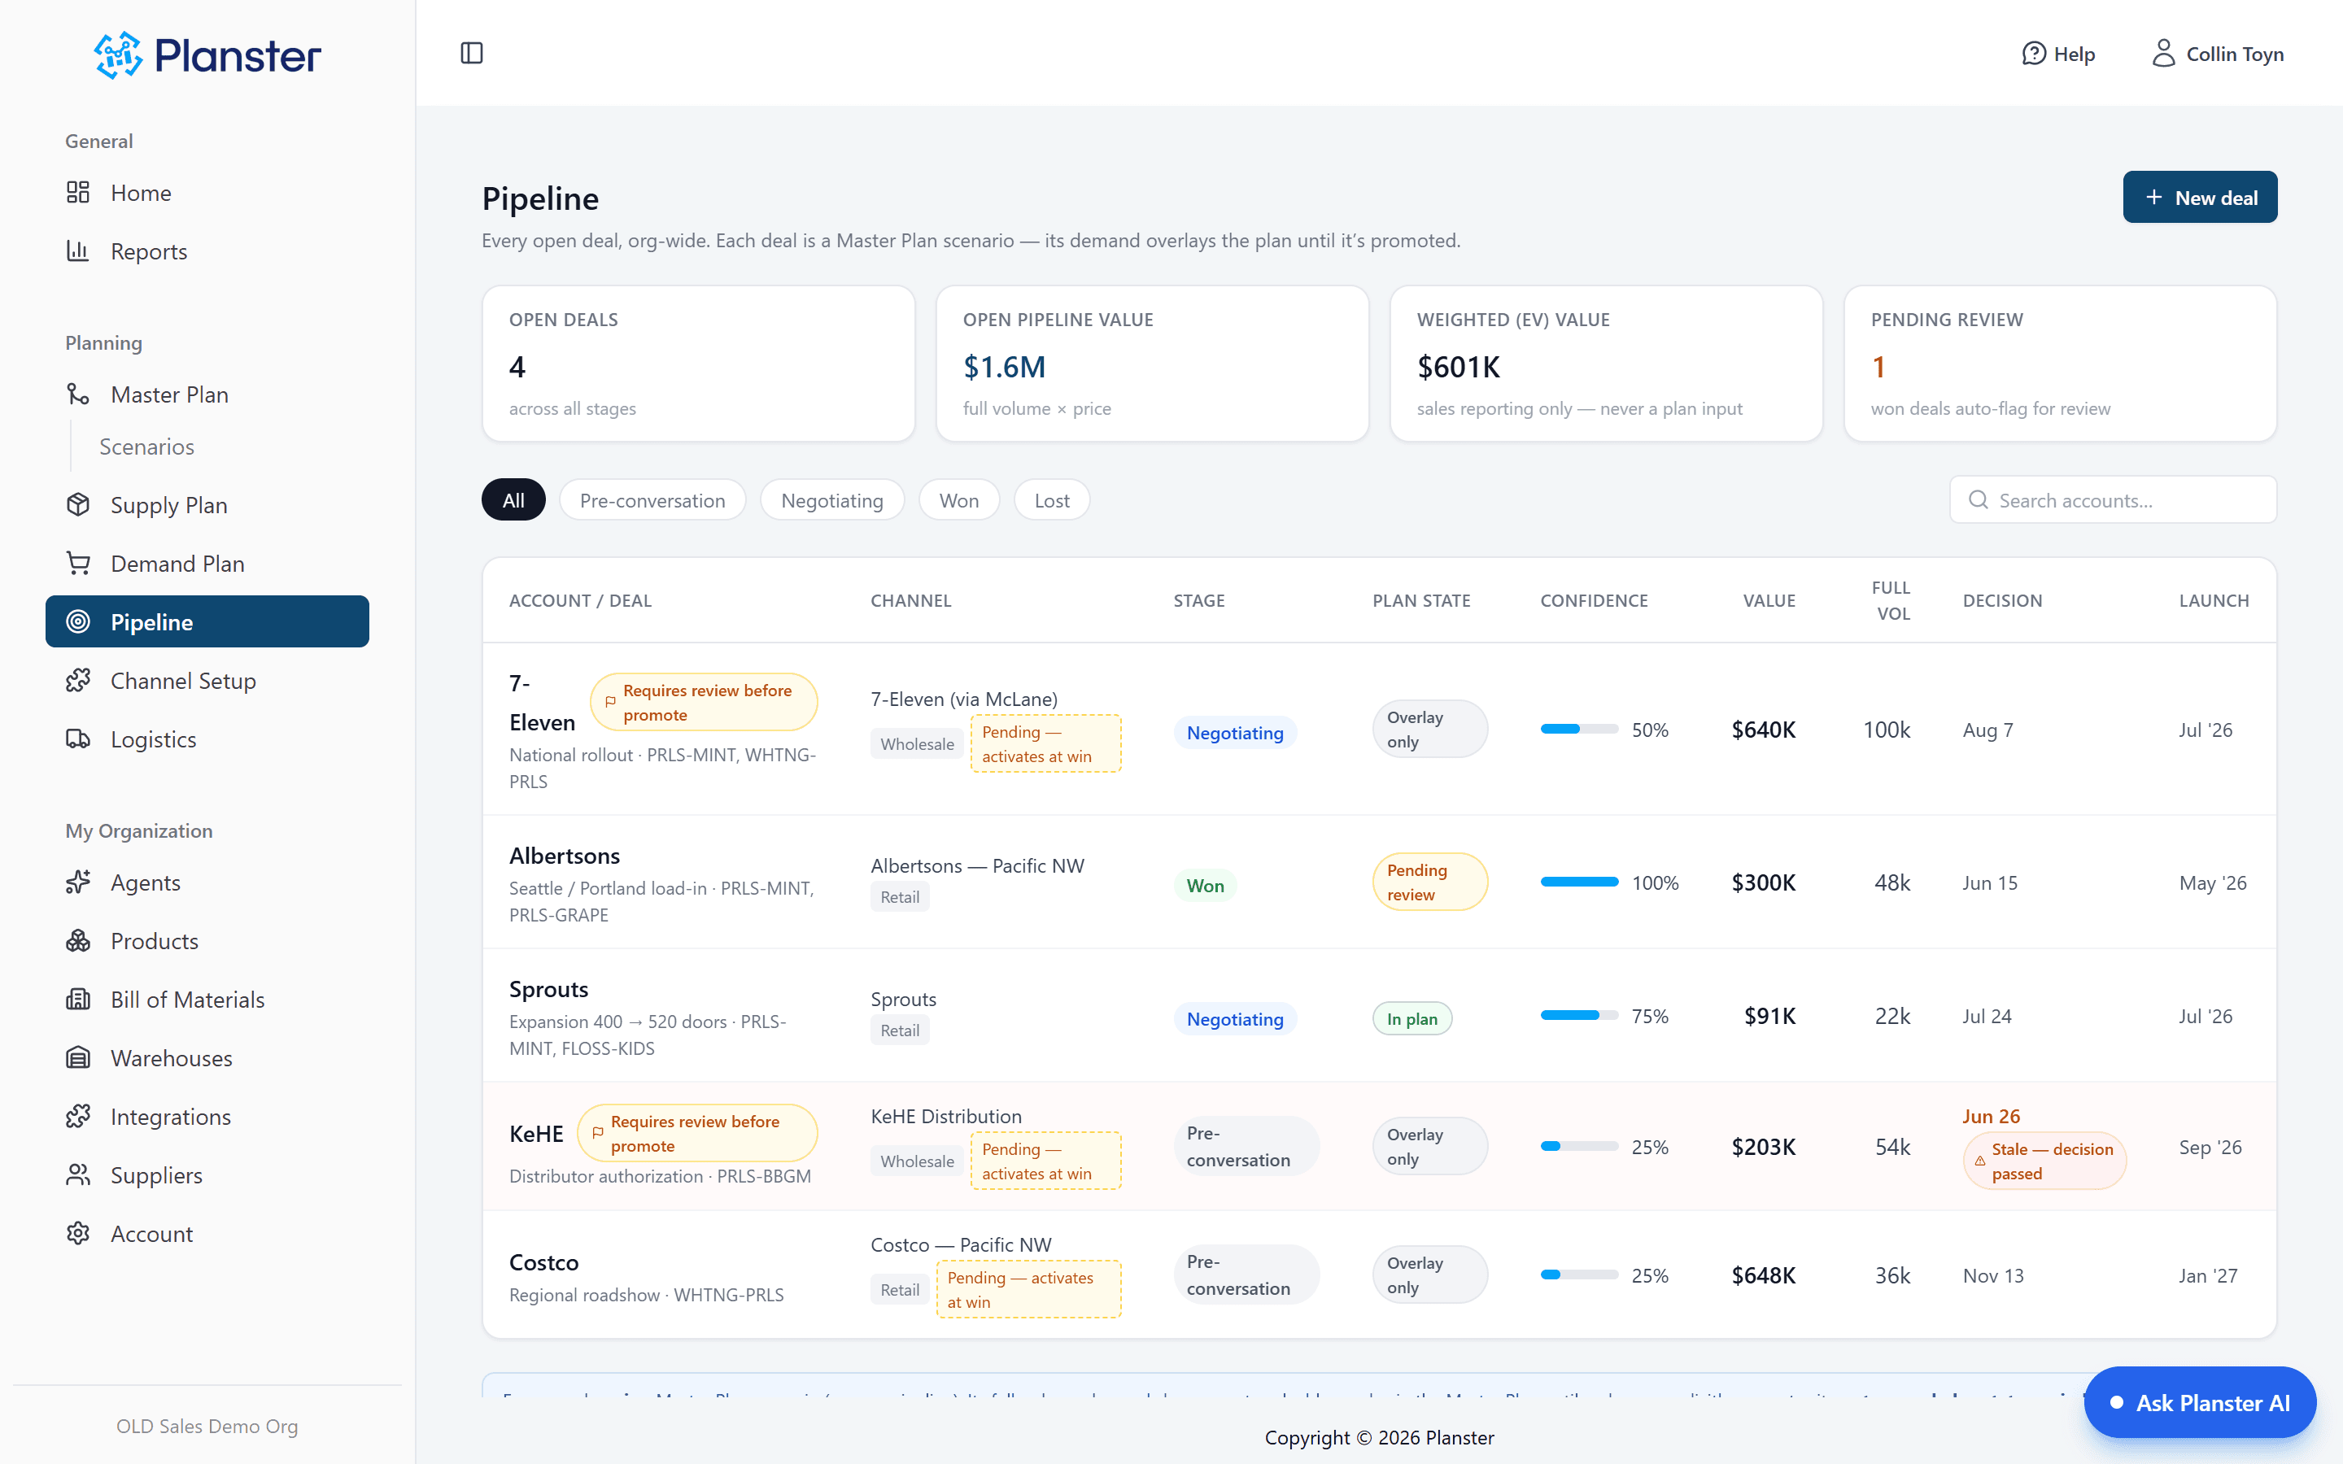Click the Logistics truck icon

pos(78,739)
